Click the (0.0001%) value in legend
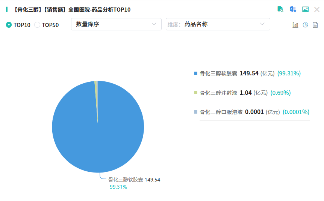Image resolution: width=324 pixels, height=201 pixels. tap(296, 112)
